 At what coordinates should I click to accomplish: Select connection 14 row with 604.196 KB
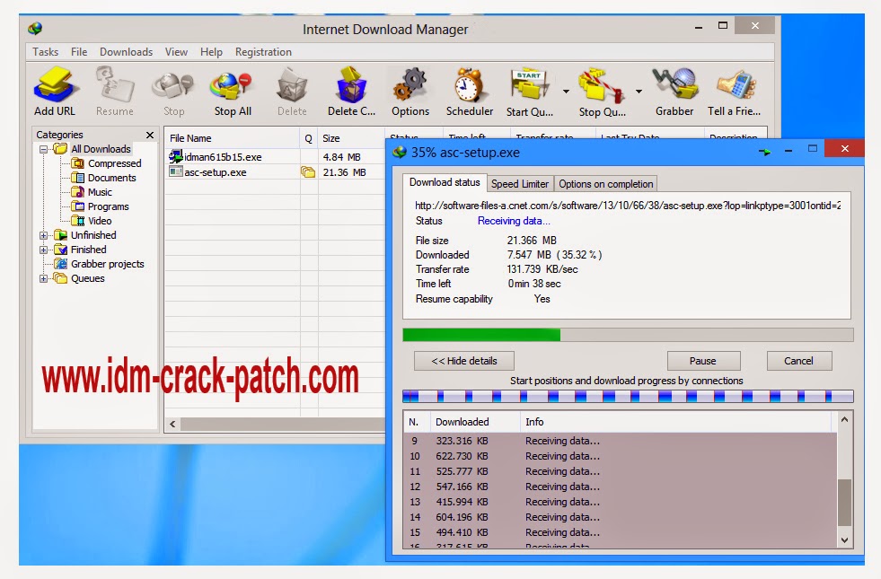point(620,517)
